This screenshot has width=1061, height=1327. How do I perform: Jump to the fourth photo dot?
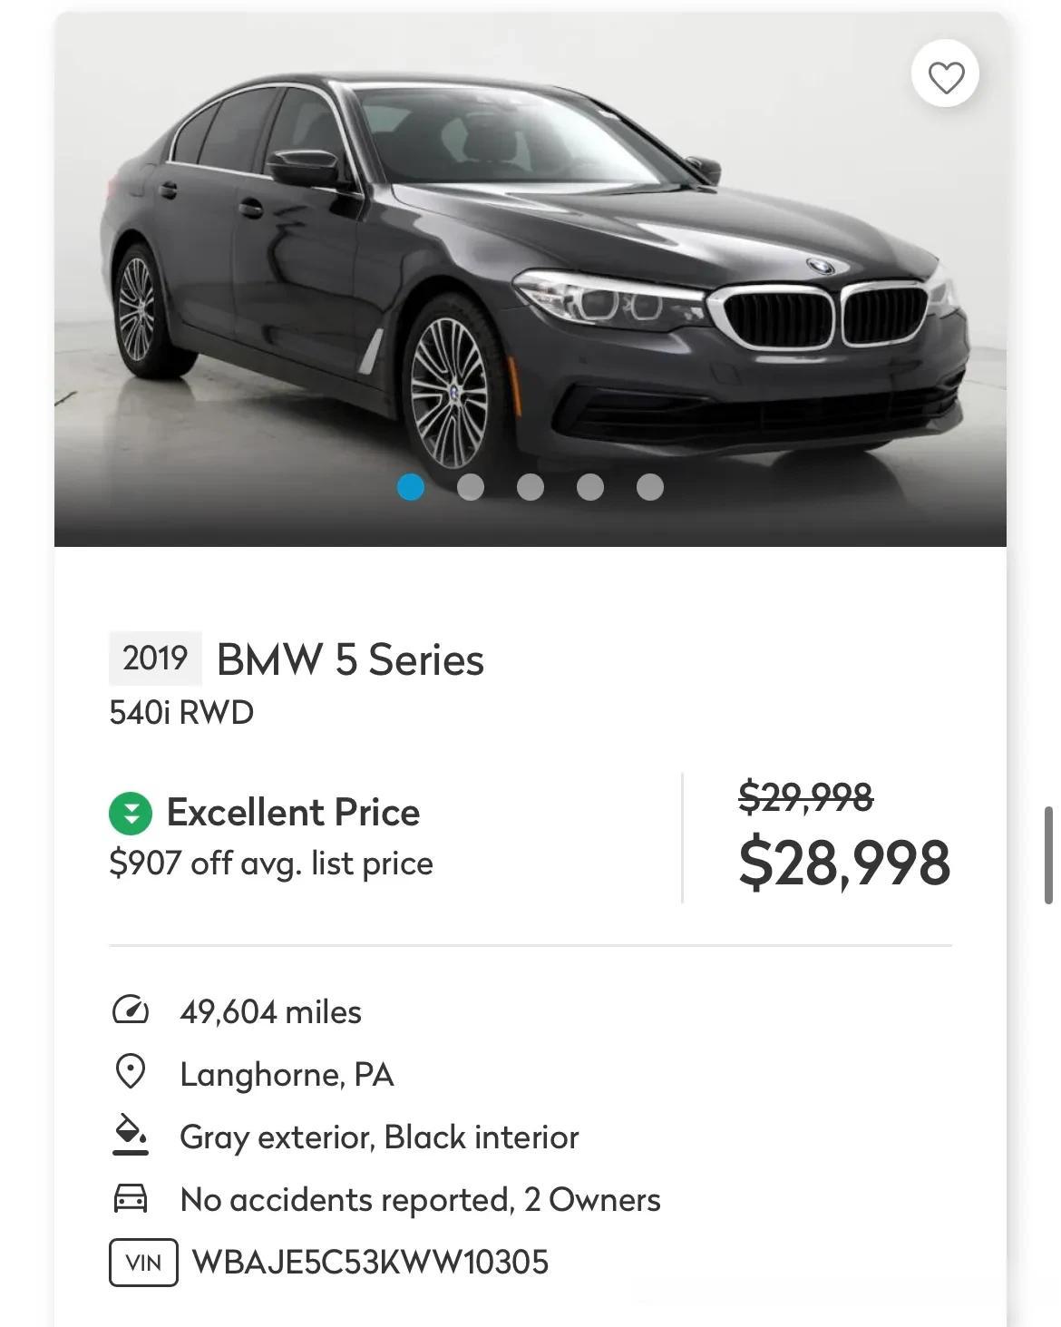point(590,487)
